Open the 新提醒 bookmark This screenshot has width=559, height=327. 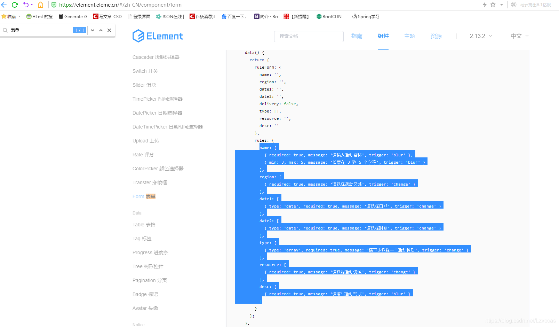click(x=296, y=16)
